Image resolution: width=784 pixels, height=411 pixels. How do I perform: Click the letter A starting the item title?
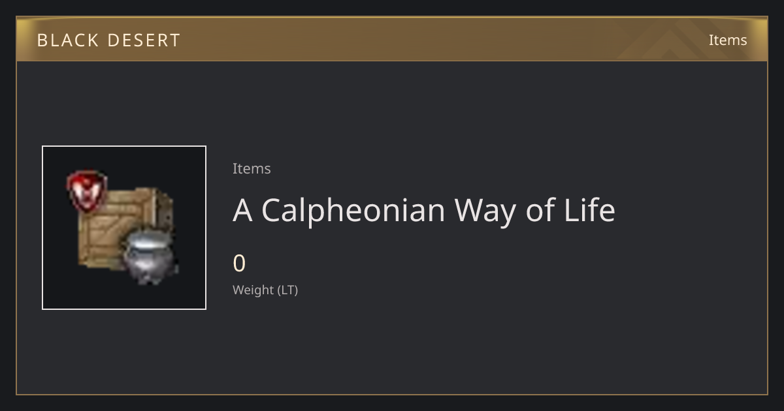(243, 210)
